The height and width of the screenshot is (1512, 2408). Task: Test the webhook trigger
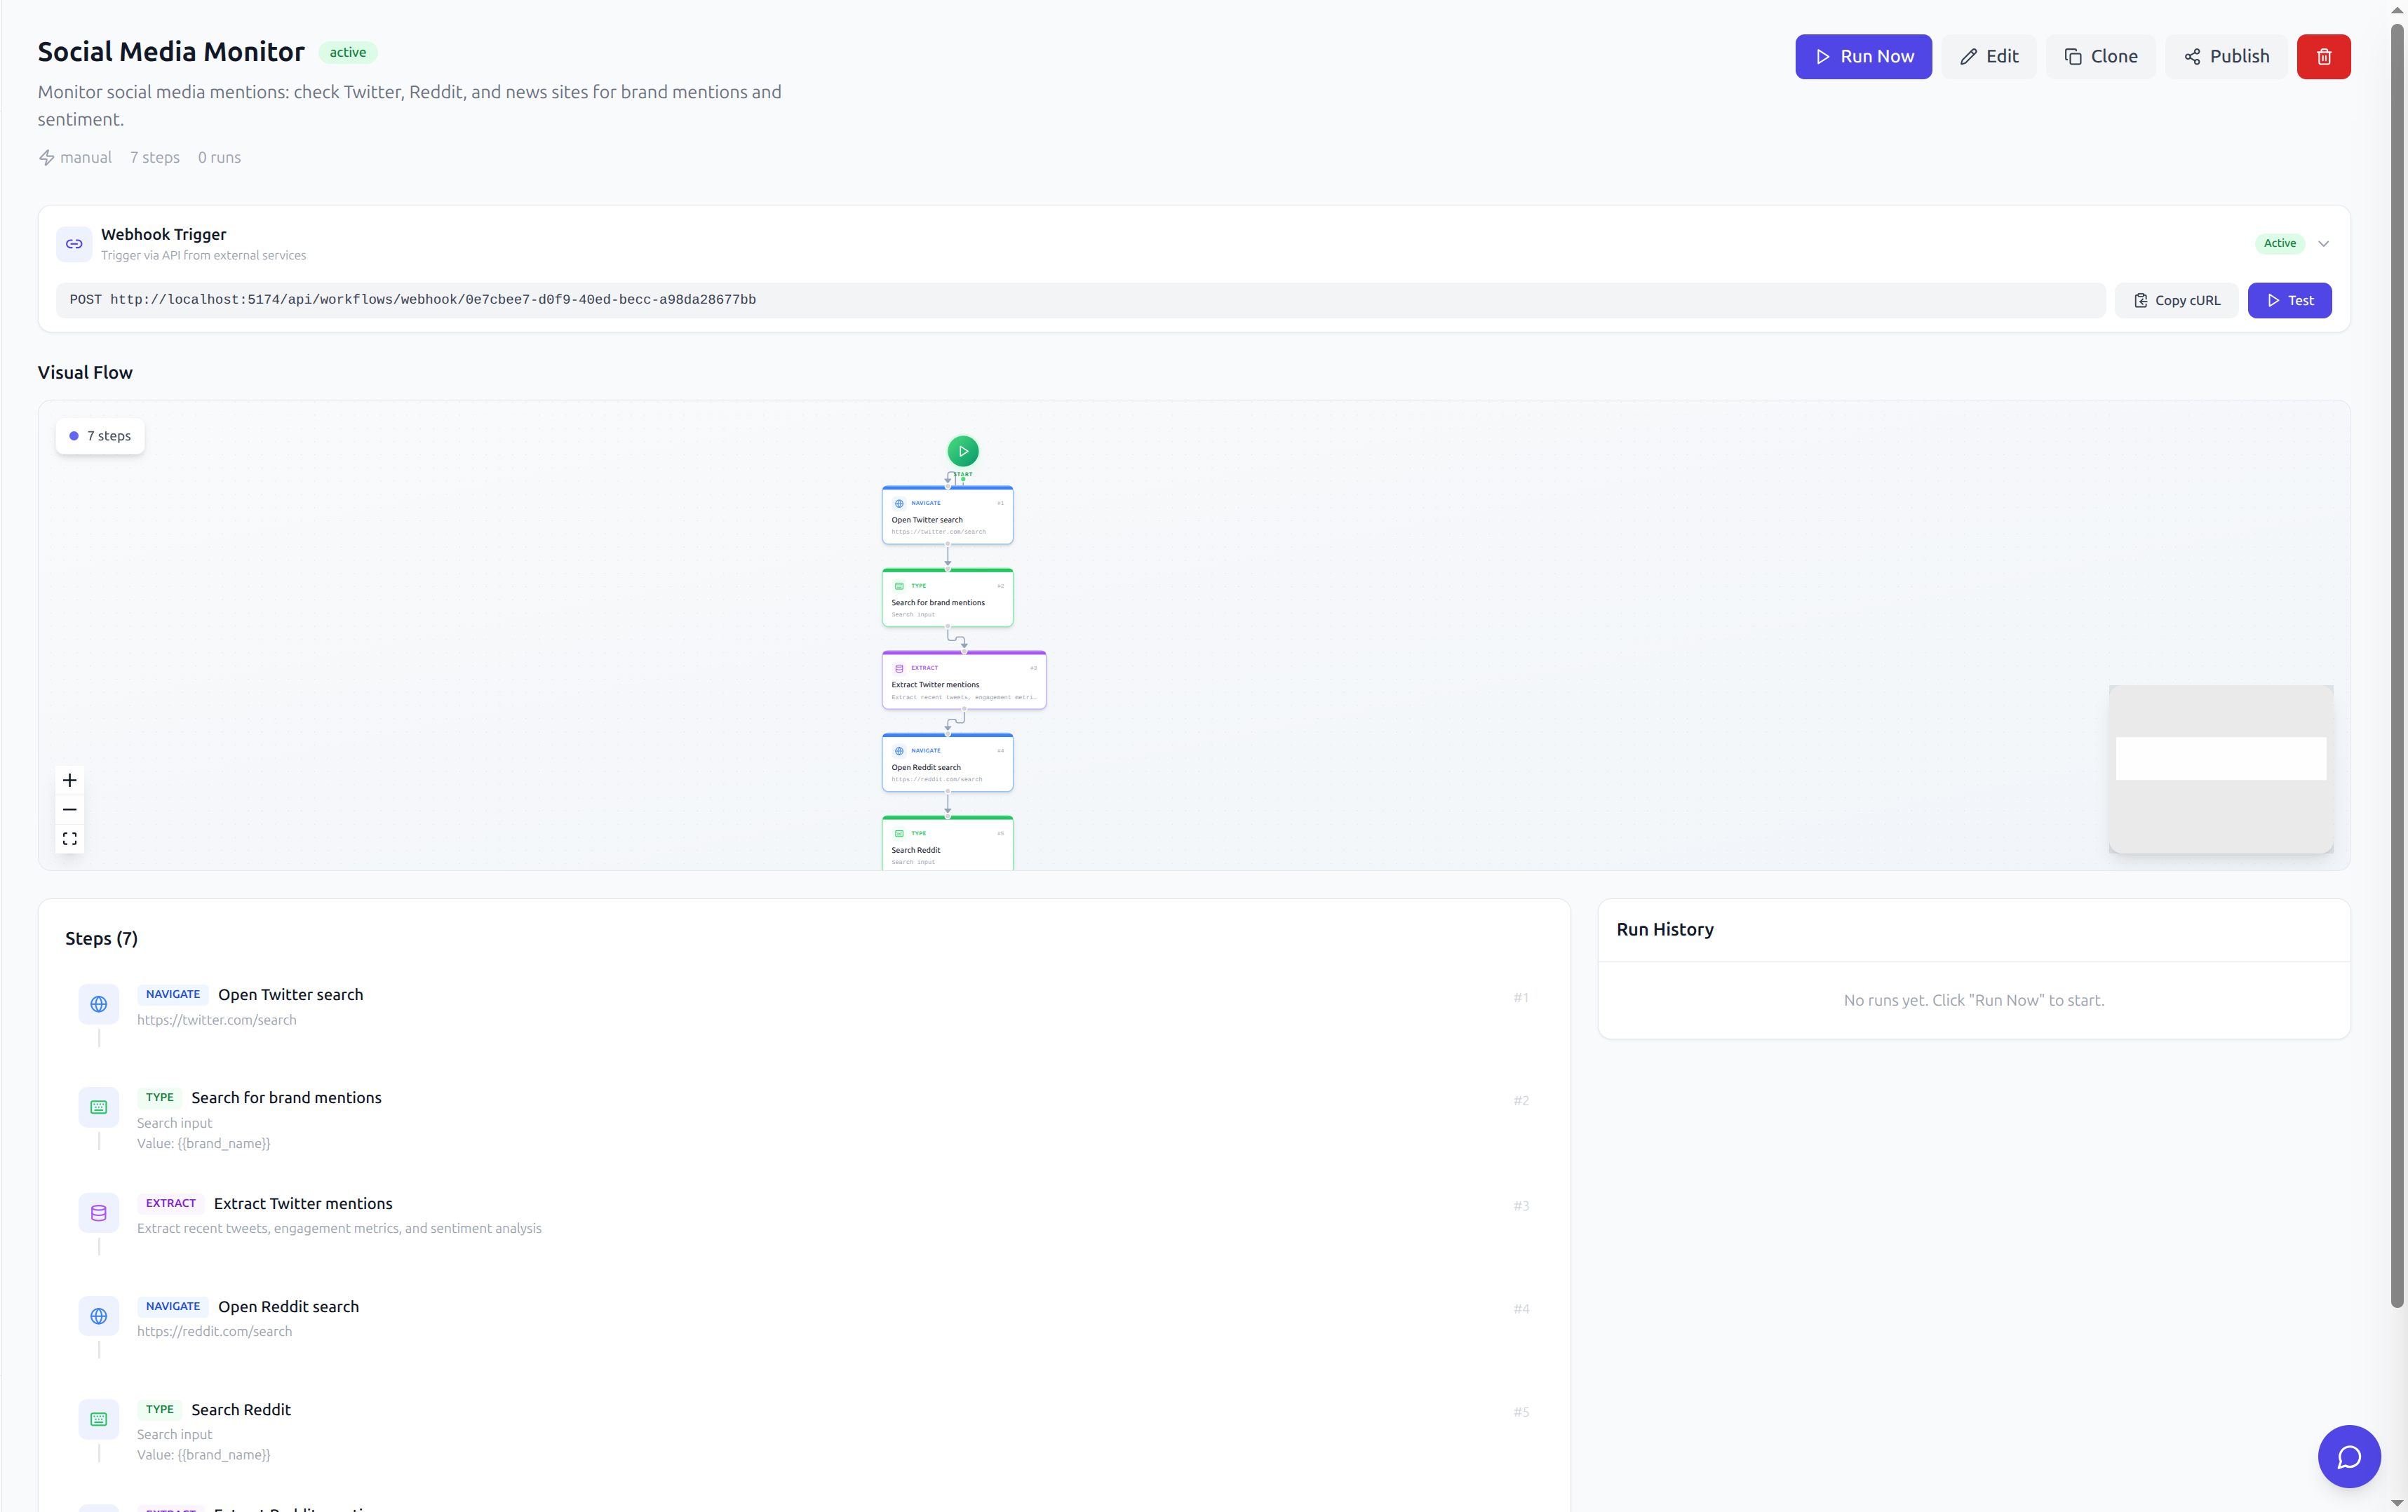2289,300
